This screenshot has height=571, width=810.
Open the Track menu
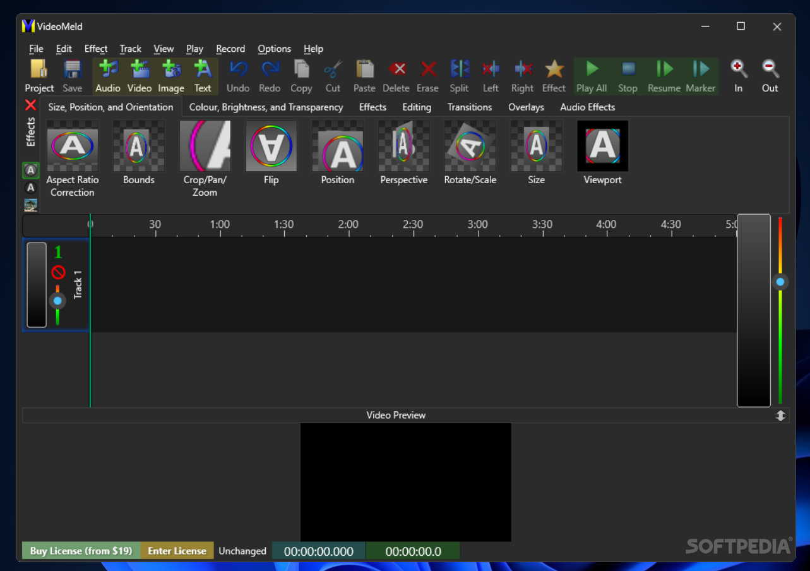[131, 49]
